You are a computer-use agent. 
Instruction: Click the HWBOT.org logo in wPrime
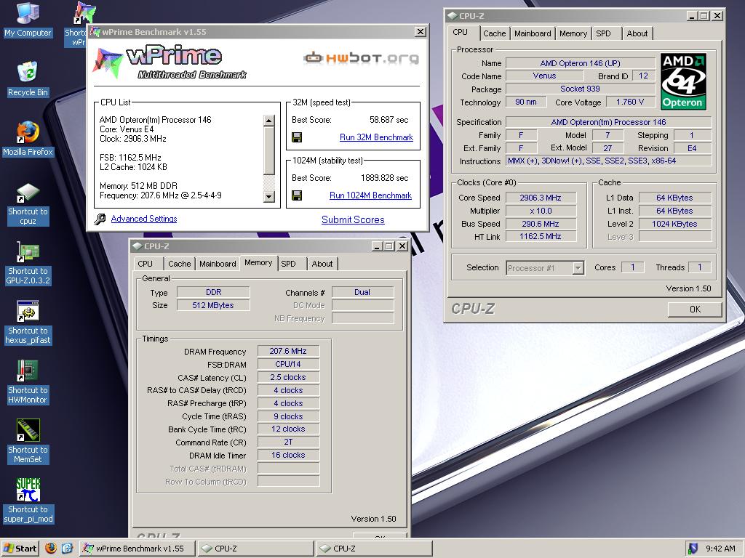pyautogui.click(x=361, y=58)
